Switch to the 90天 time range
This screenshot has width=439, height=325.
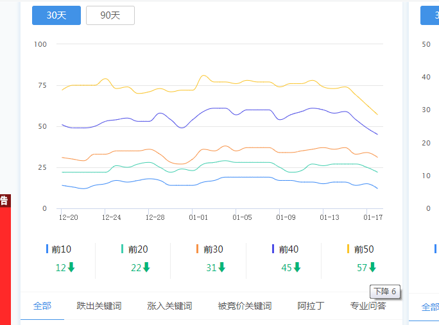pyautogui.click(x=110, y=15)
